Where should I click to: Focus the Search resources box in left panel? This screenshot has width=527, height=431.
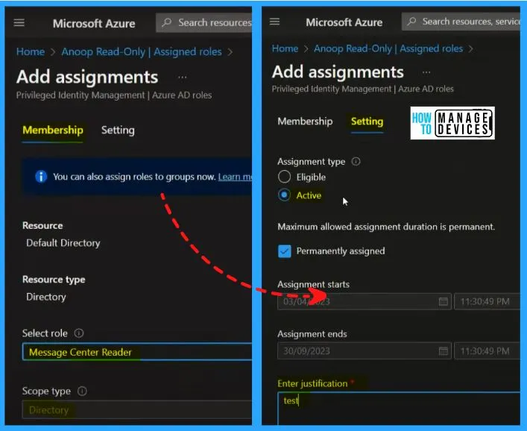203,22
